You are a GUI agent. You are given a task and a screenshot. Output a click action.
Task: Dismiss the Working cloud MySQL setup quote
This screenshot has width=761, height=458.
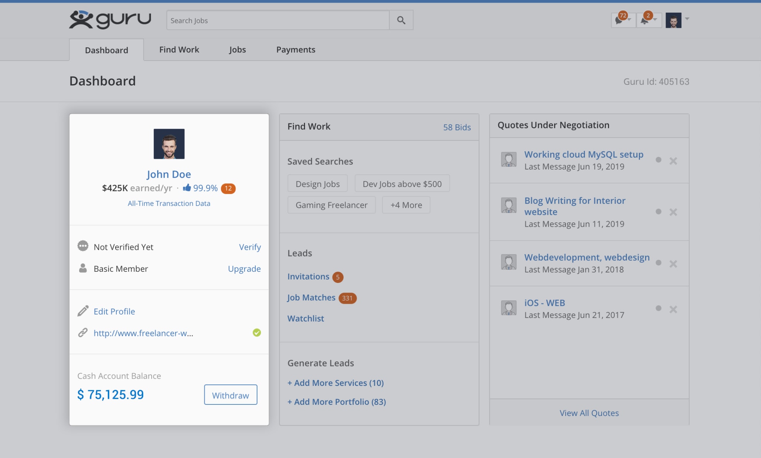tap(673, 161)
